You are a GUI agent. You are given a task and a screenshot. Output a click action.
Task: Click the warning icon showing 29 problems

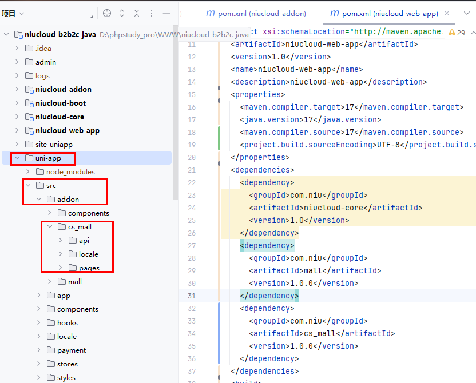[x=453, y=33]
